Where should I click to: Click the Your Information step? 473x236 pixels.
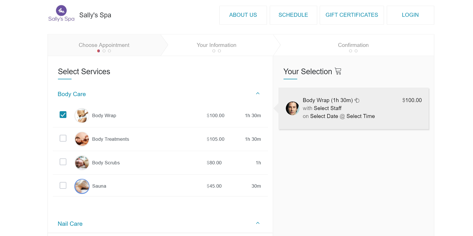(217, 45)
